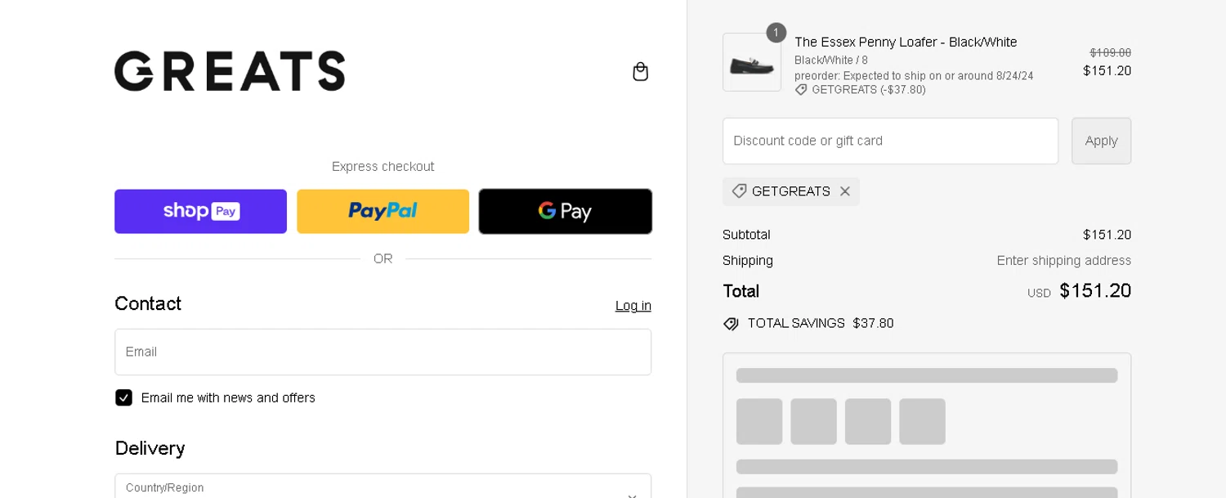Click the Contact section heading
1226x498 pixels.
[148, 304]
